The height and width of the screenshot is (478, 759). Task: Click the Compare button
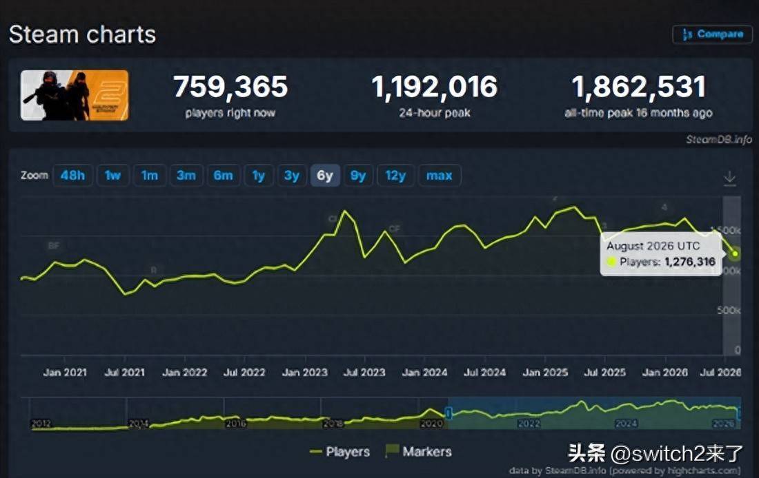tap(712, 34)
